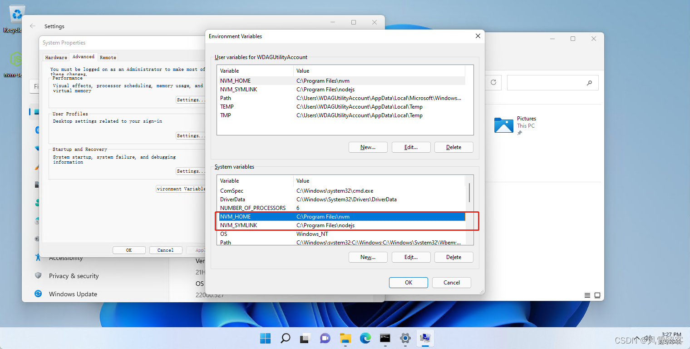Switch File Explorer to large icons view

597,295
